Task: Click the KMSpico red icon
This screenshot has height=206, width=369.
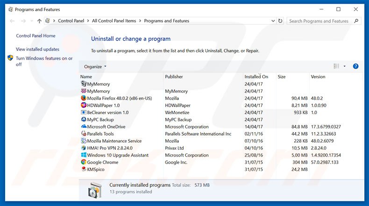Action: coord(84,169)
